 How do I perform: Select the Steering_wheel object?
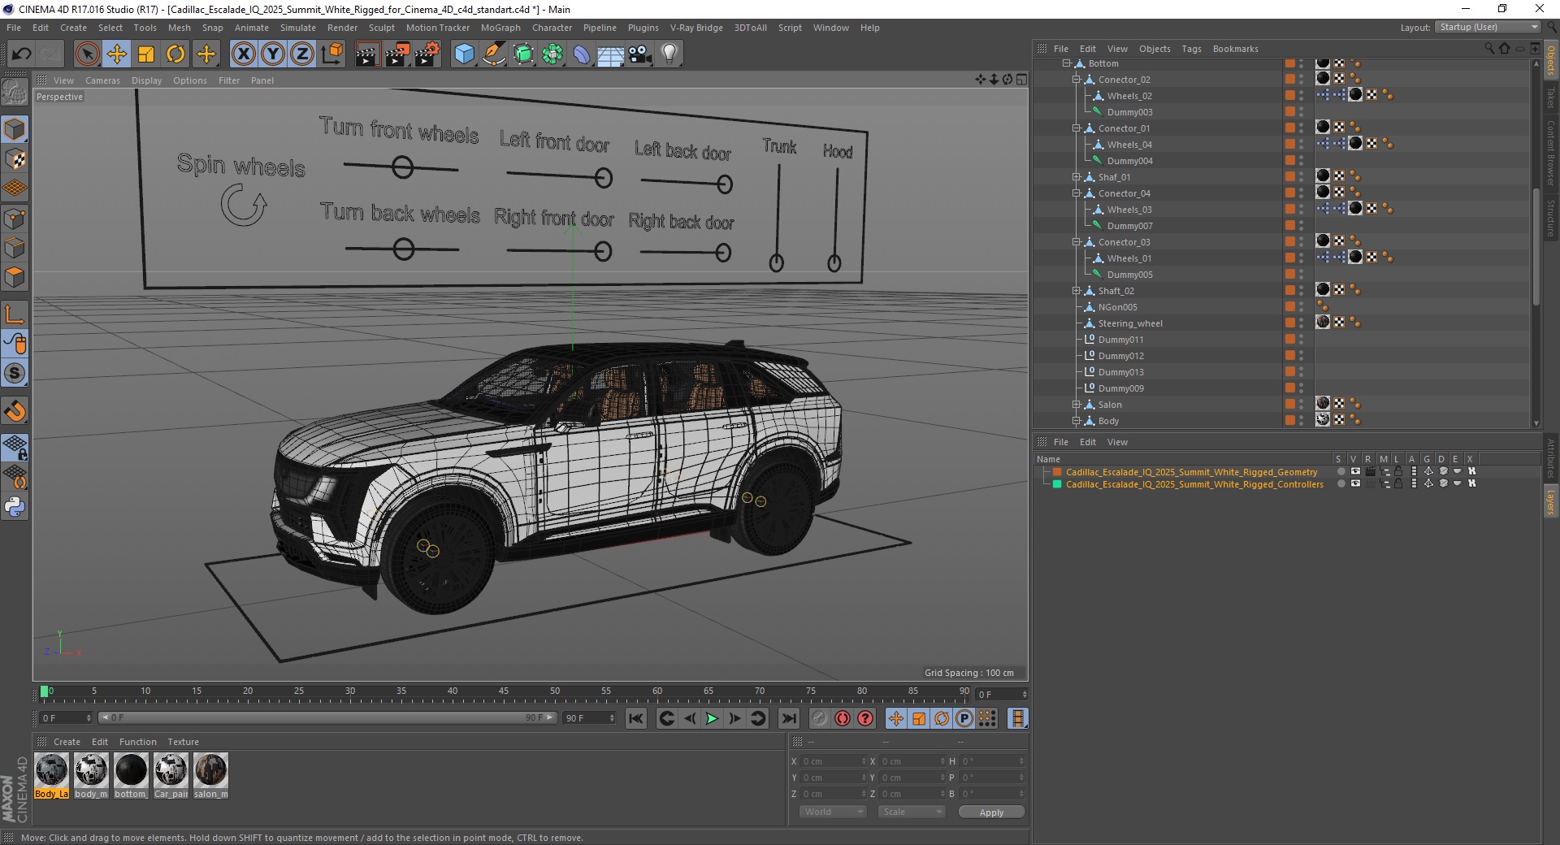coord(1130,323)
